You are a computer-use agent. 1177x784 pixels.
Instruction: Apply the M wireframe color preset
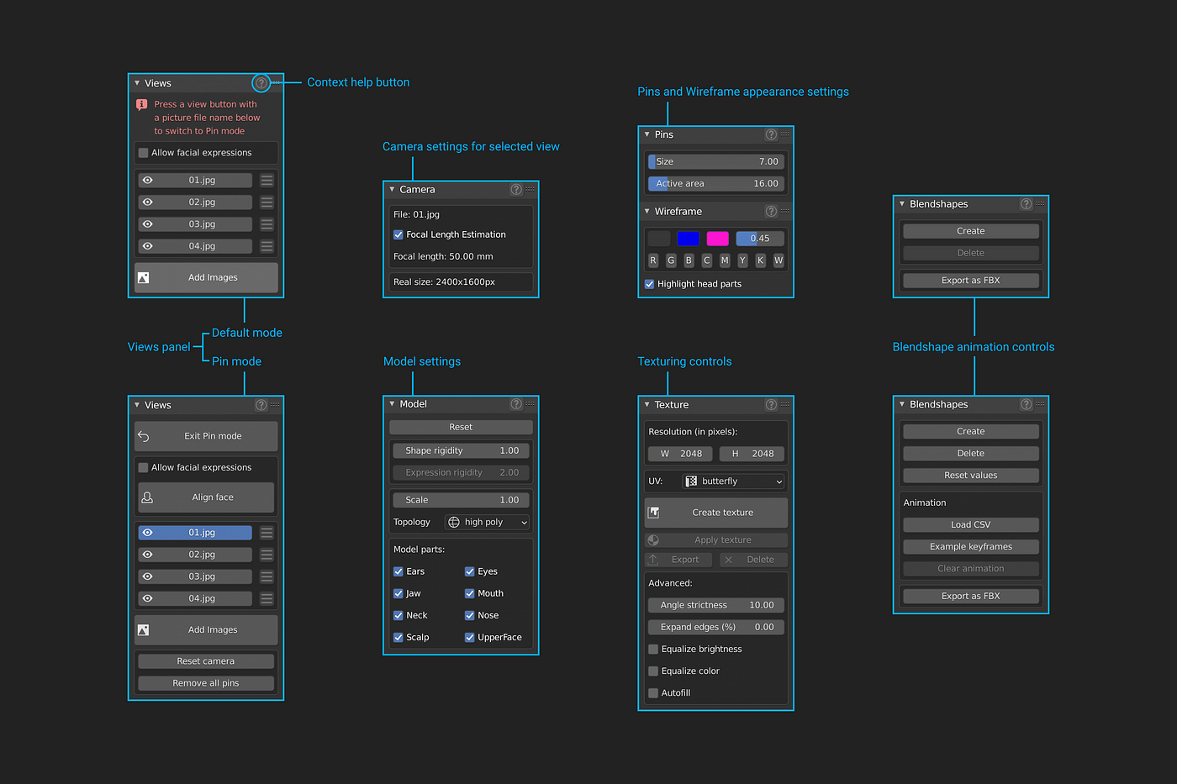click(725, 260)
